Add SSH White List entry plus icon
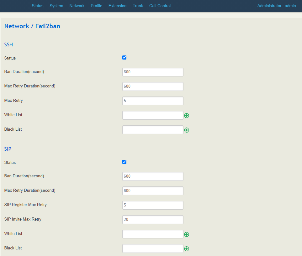Screen dimensions: 302x256 (x=187, y=116)
